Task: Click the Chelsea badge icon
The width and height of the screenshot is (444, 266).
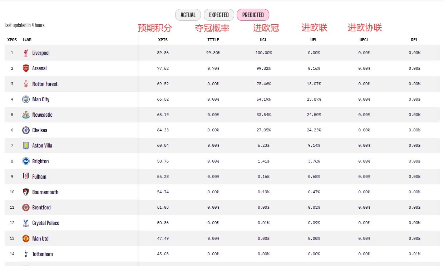Action: click(x=26, y=130)
